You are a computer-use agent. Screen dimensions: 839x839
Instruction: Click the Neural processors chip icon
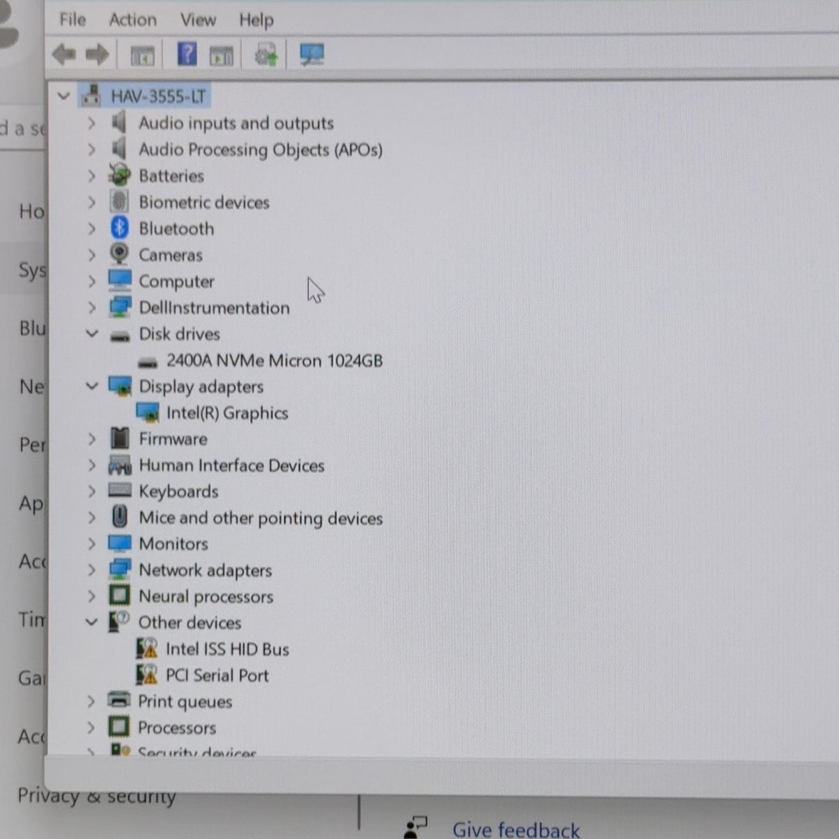click(x=120, y=596)
